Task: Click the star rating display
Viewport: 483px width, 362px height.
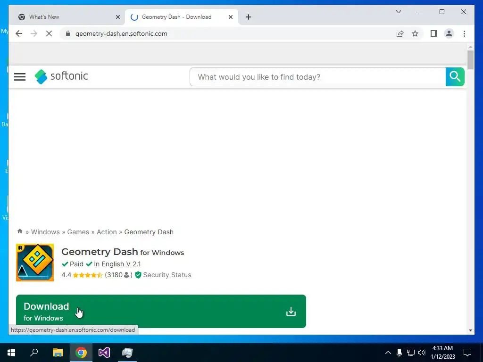Action: click(87, 275)
